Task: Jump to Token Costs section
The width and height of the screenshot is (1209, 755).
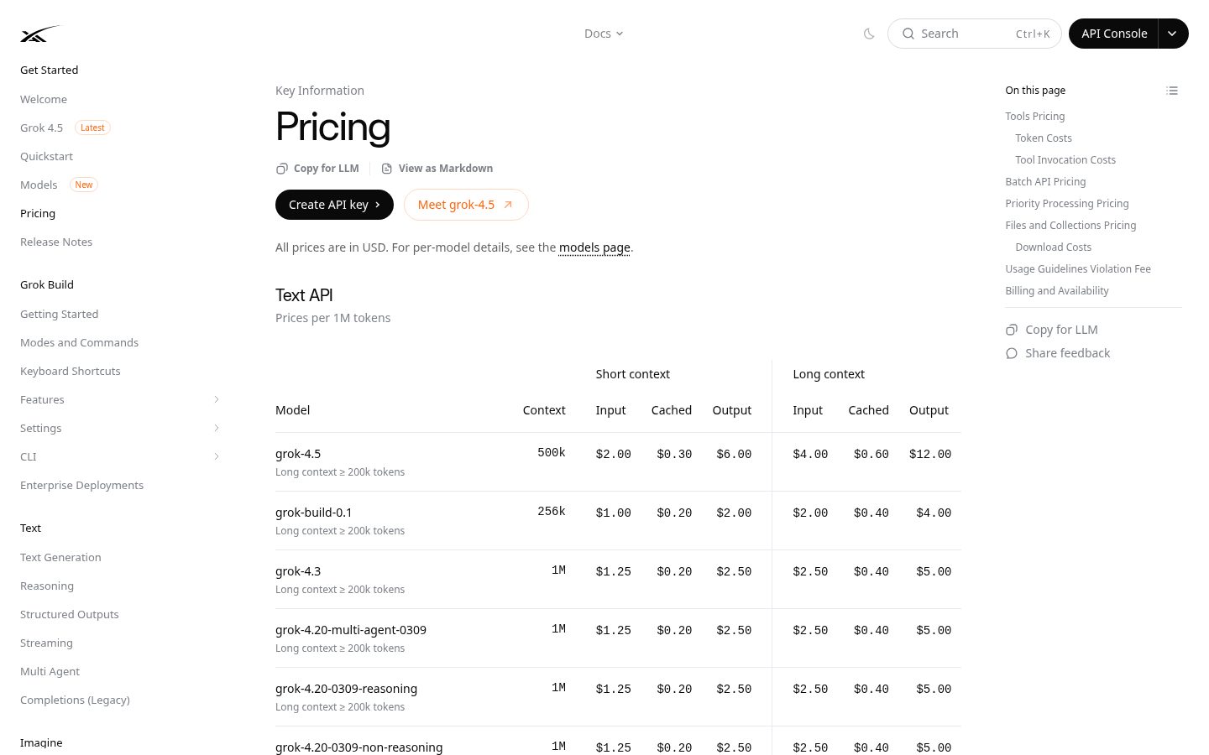Action: tap(1044, 138)
